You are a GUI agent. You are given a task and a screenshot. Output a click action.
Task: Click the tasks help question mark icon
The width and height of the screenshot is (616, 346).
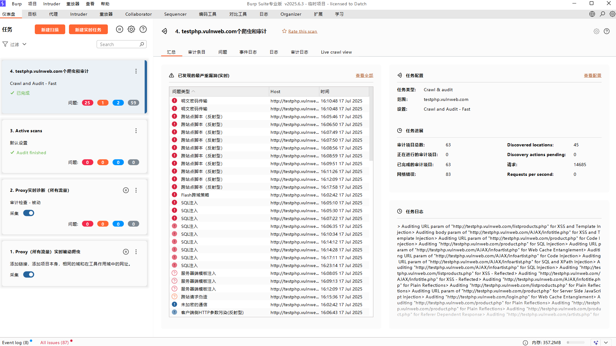tap(143, 29)
